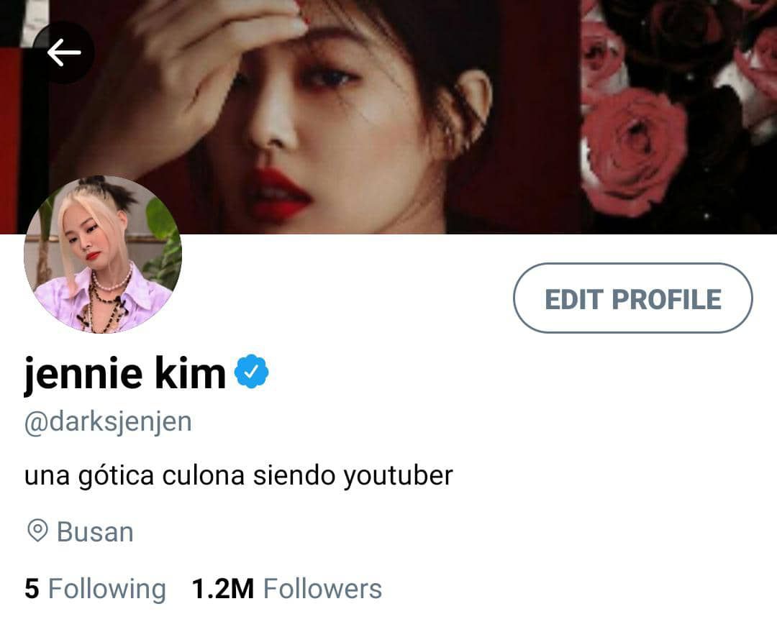Click the word PROFILE in button
Image resolution: width=777 pixels, height=632 pixels.
pos(666,299)
